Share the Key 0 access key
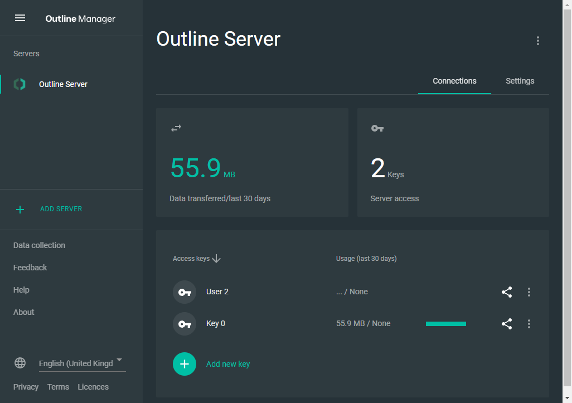The image size is (572, 403). coord(507,324)
